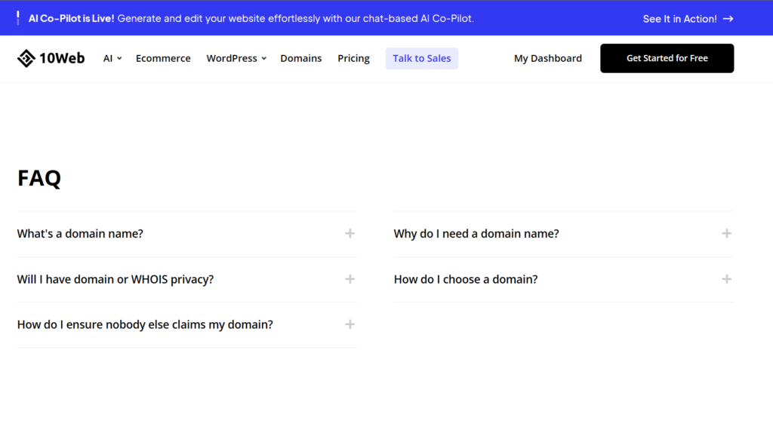
Task: Open My Dashboard link
Action: pos(548,58)
